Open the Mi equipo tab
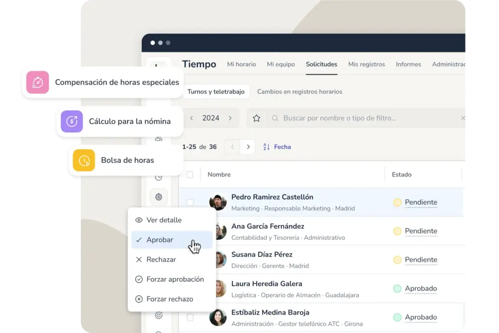Screen dimensions: 499x333 281,64
